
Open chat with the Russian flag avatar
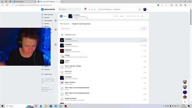(185, 92)
